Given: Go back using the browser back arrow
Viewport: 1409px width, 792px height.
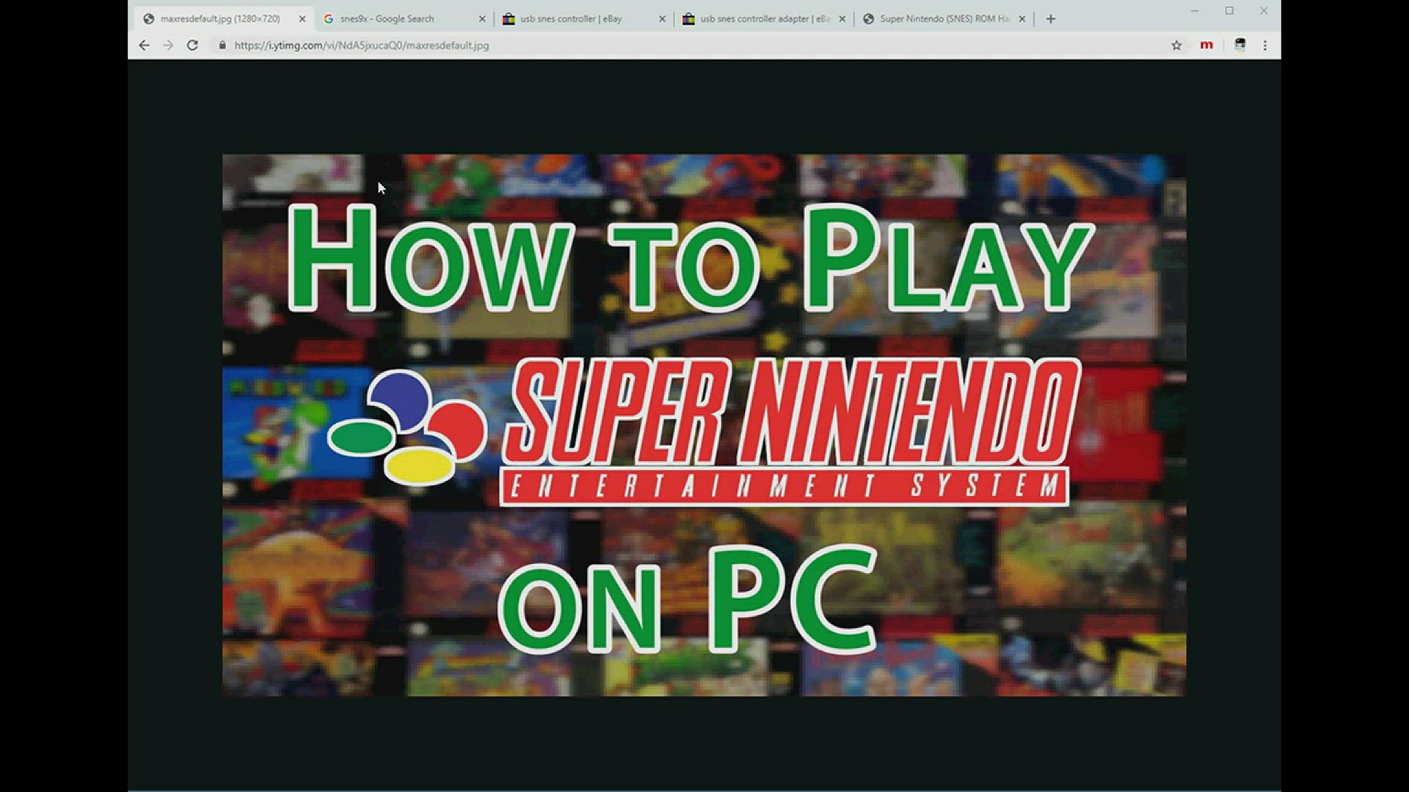Looking at the screenshot, I should 145,45.
